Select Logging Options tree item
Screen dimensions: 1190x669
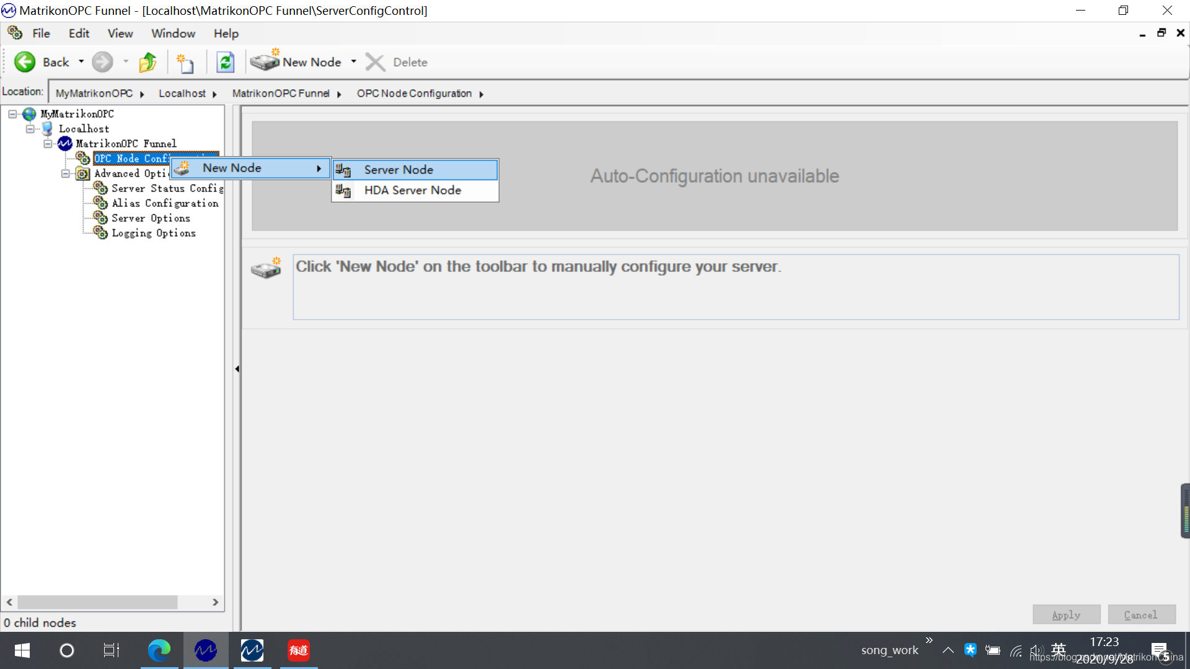pyautogui.click(x=153, y=233)
